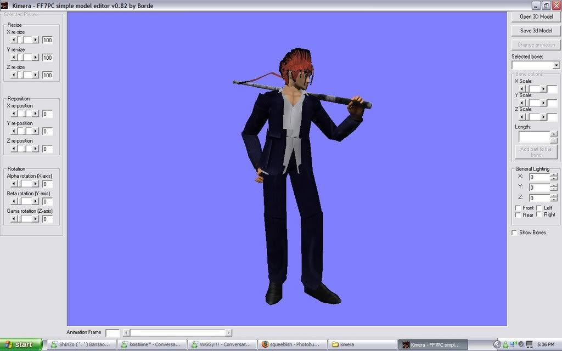The image size is (562, 351).
Task: Click the X re-position value field
Action: point(48,114)
